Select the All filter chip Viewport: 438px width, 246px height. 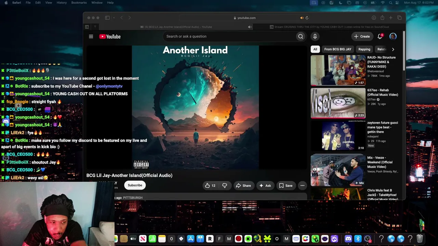[315, 49]
